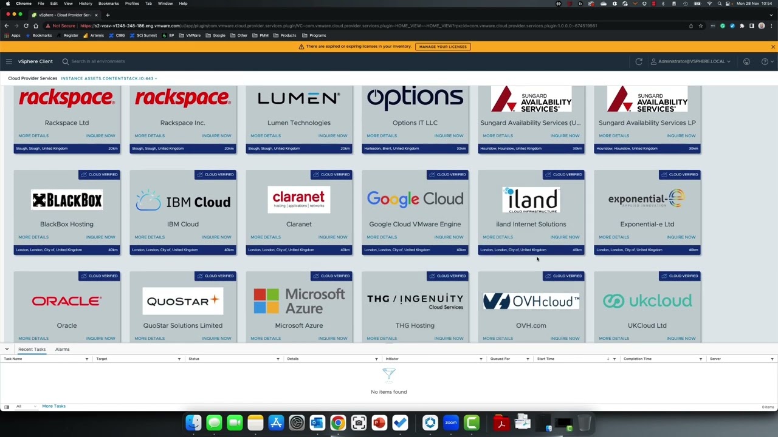Screen dimensions: 778x437
Task: Open the App Store from the dock
Action: pos(276,422)
